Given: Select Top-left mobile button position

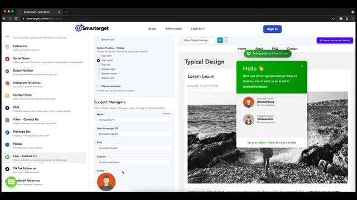Looking at the screenshot, I should tap(98, 65).
